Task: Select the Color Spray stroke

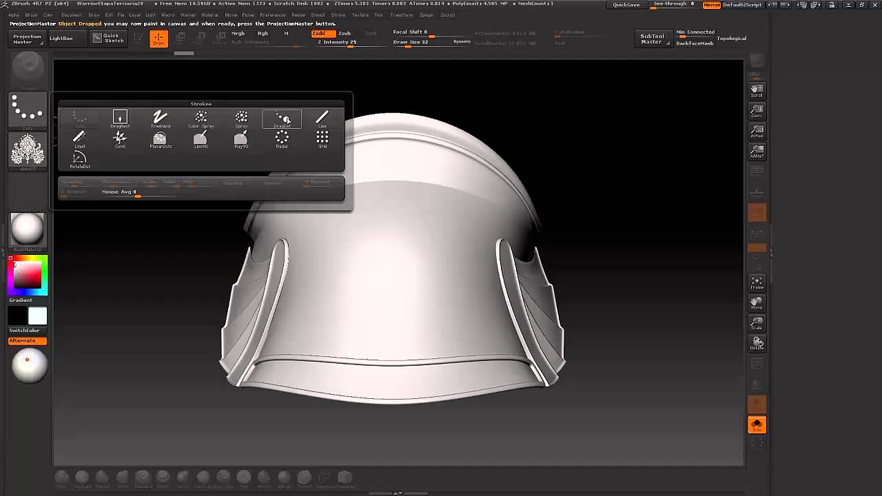Action: pos(201,119)
